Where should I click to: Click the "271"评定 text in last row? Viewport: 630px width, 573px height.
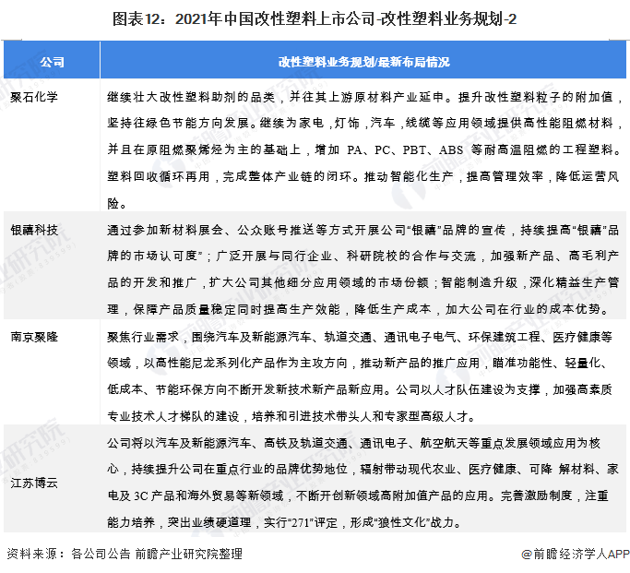(x=297, y=524)
